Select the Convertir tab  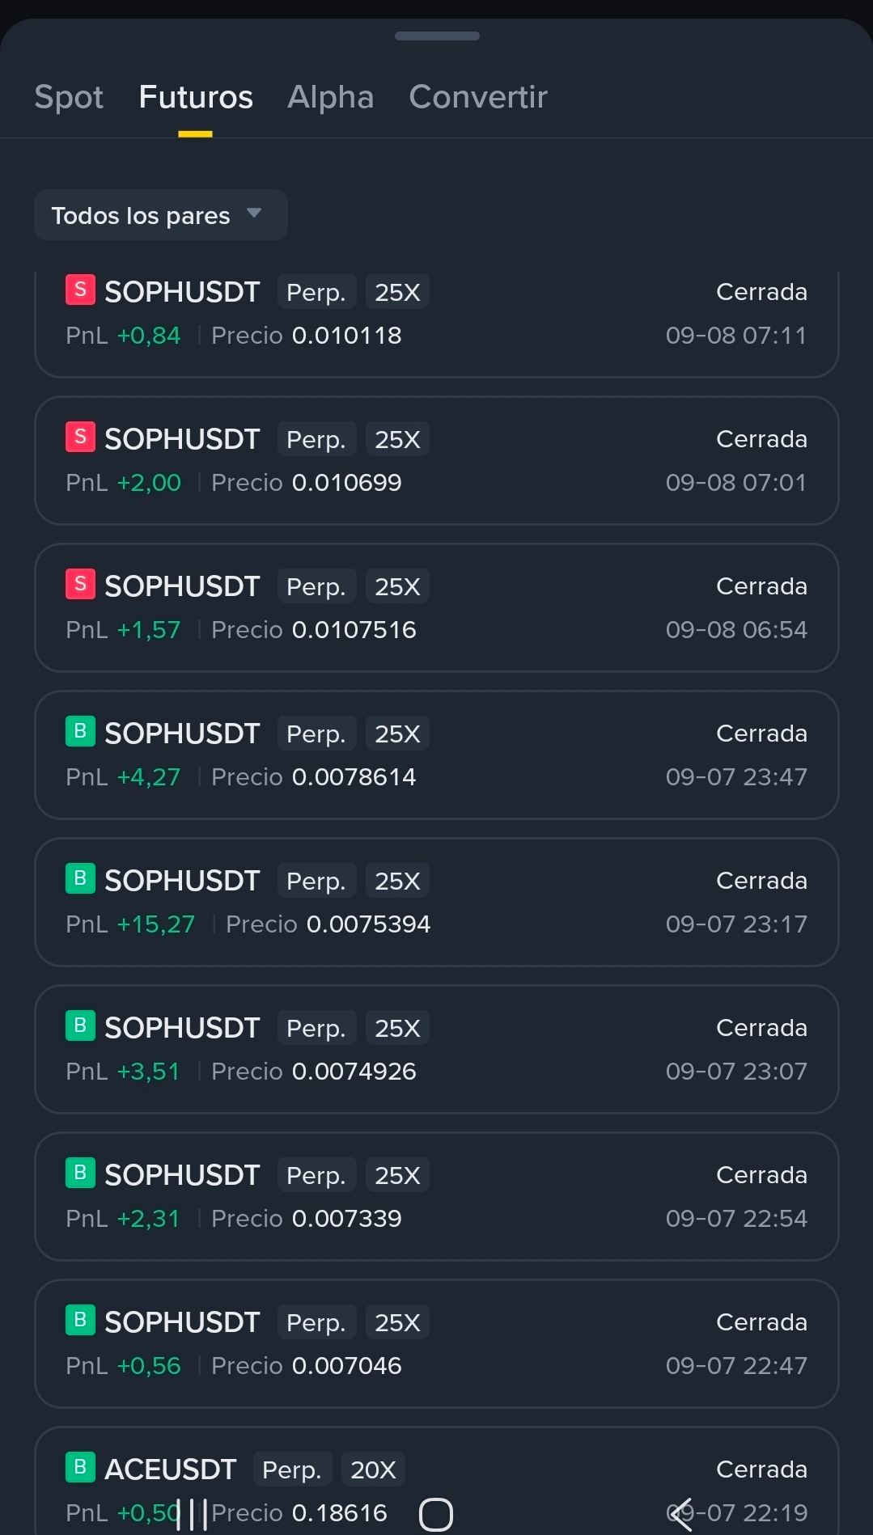tap(478, 97)
